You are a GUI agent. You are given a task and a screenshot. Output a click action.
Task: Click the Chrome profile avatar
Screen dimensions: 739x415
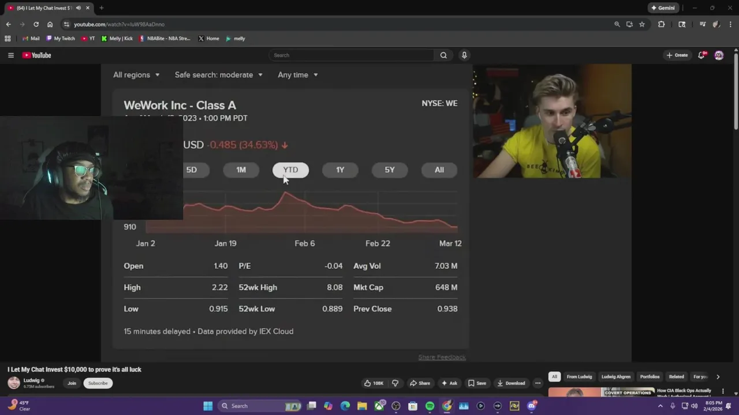(x=716, y=24)
